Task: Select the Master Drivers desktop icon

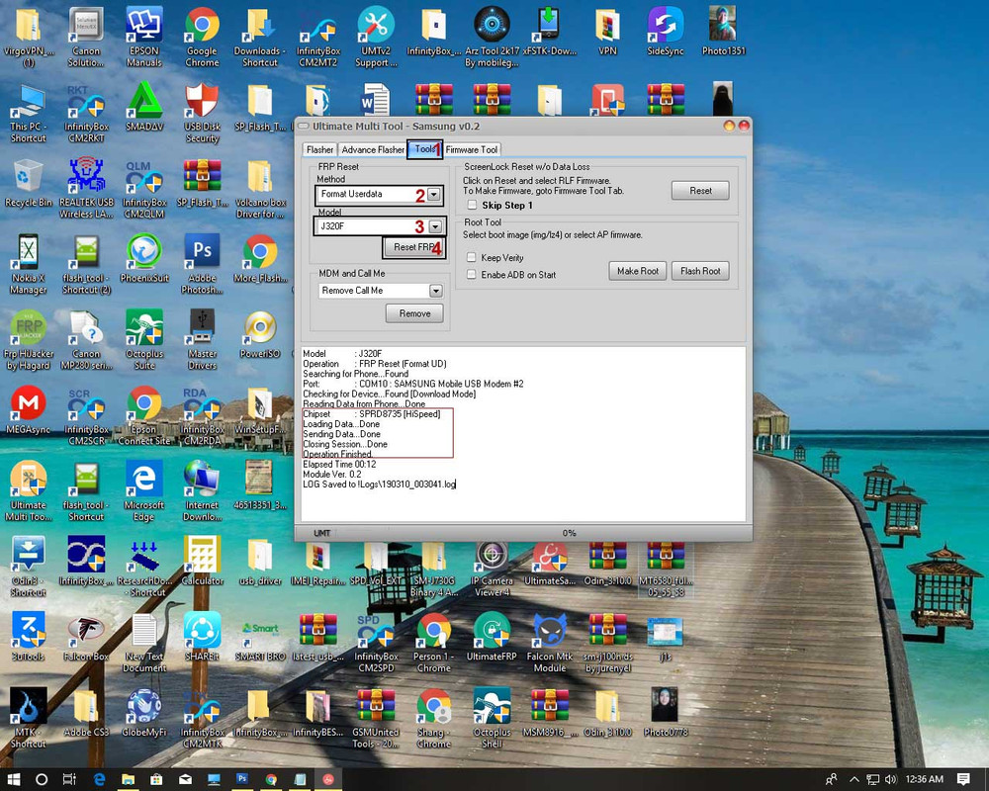Action: 202,339
